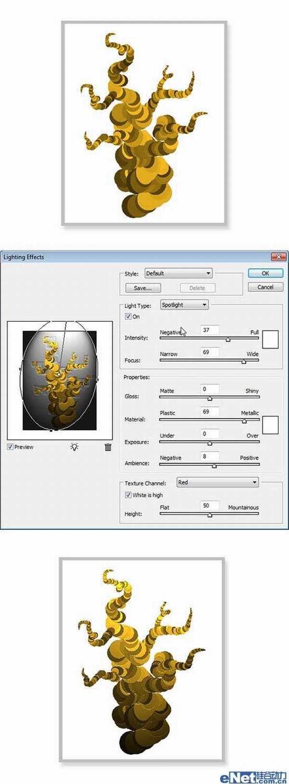Close the Lighting Effects dialog

click(x=278, y=257)
